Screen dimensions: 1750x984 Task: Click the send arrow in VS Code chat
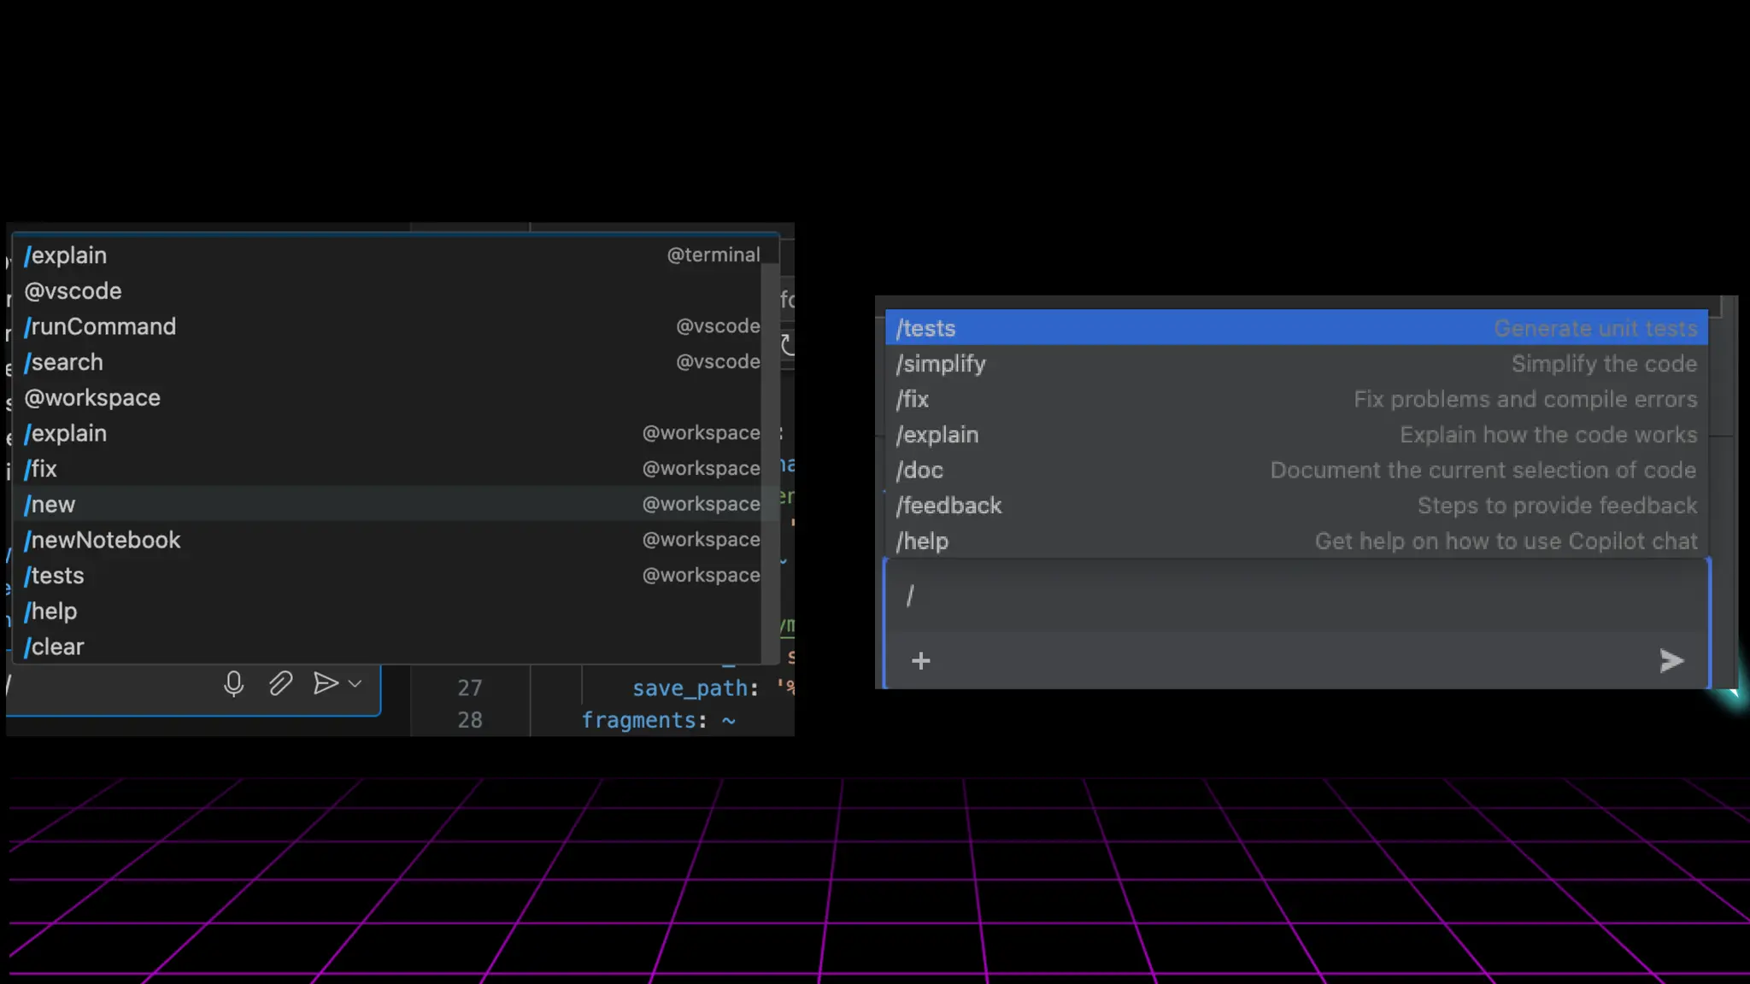(x=325, y=683)
